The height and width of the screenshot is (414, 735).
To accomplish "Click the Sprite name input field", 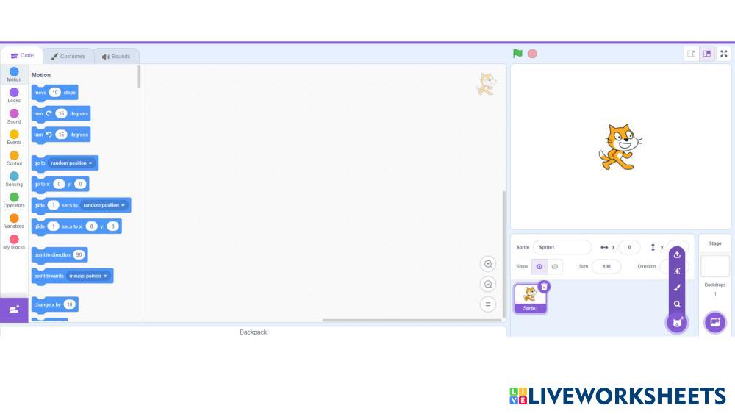I will pyautogui.click(x=562, y=248).
